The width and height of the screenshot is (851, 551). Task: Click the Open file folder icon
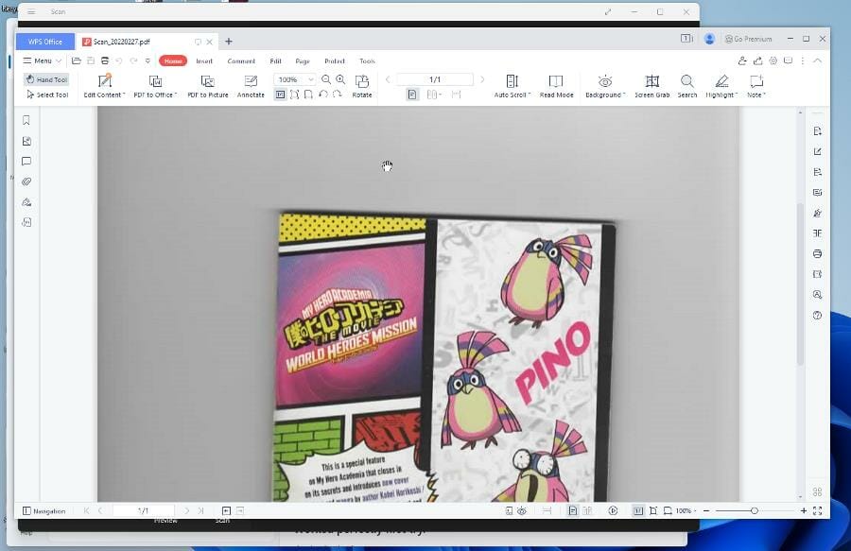pos(77,60)
